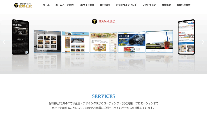Open the ECサイト制作 page
Viewport: 207px width, 129px height.
tap(87, 5)
